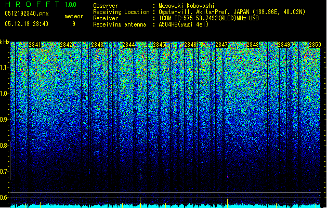Click the 2345 time marker
The width and height of the screenshot is (327, 208).
pos(159,45)
